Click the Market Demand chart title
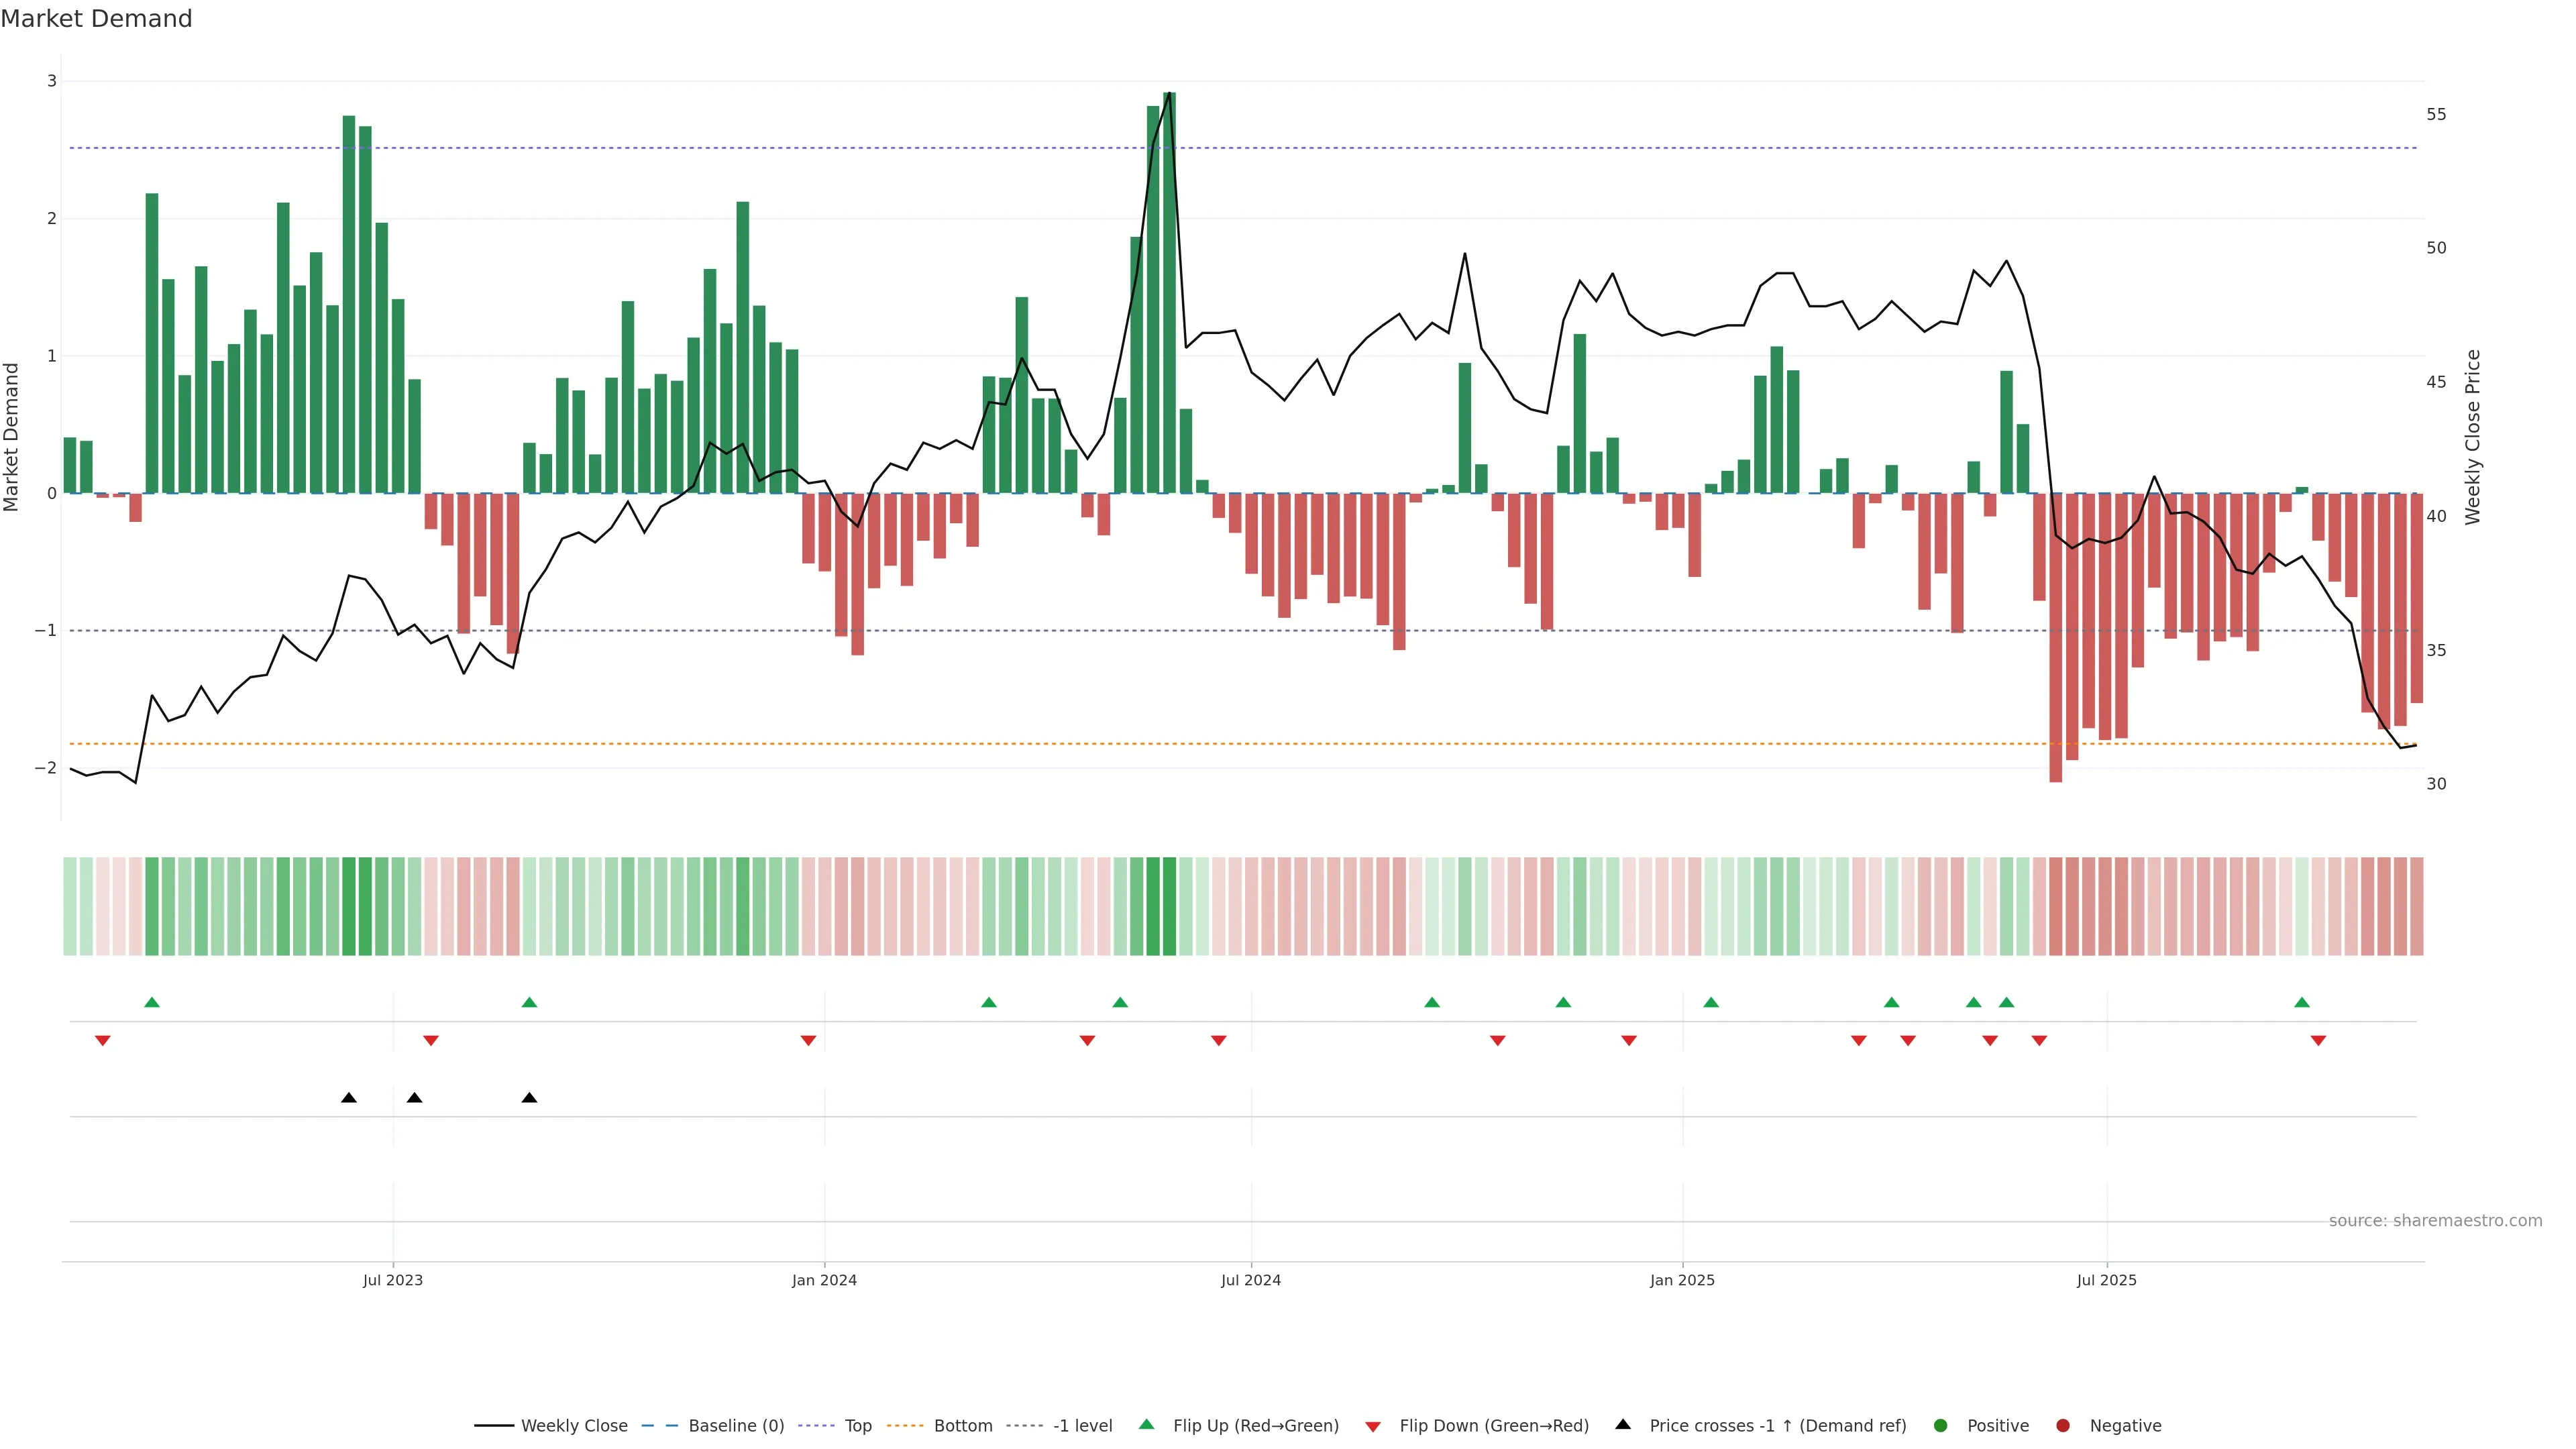 (96, 18)
